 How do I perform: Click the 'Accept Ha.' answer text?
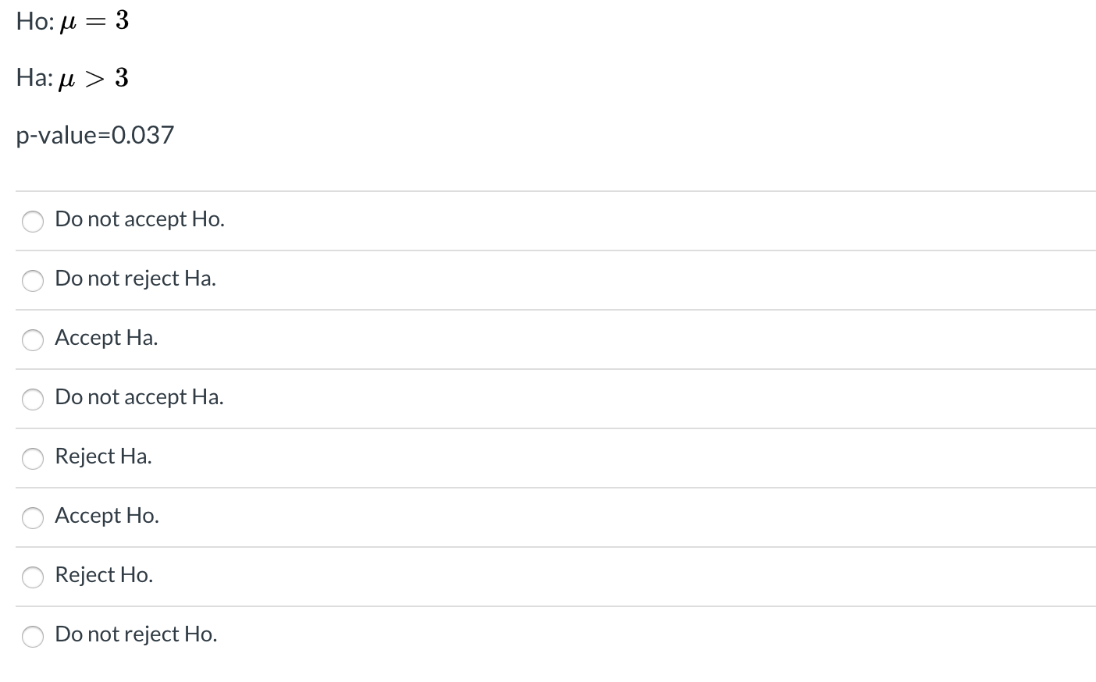click(x=106, y=338)
